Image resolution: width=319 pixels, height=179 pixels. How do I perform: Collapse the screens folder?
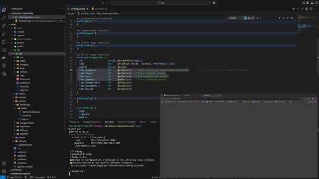pyautogui.click(x=22, y=101)
